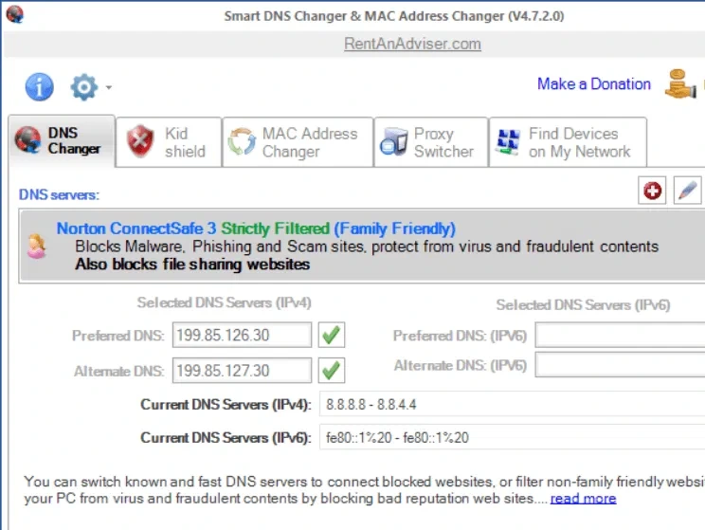Viewport: 705px width, 530px height.
Task: Toggle the Preferred DNS green checkmark
Action: [x=332, y=335]
